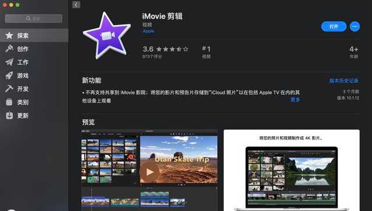
Task: Select the star icon beside 探索
Action: [x=9, y=36]
